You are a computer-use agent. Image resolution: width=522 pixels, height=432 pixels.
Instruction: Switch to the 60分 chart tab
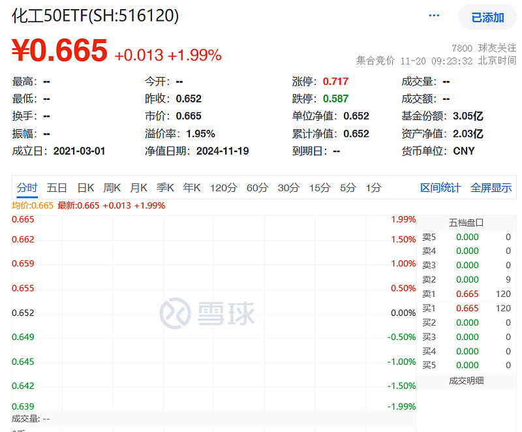click(x=257, y=188)
